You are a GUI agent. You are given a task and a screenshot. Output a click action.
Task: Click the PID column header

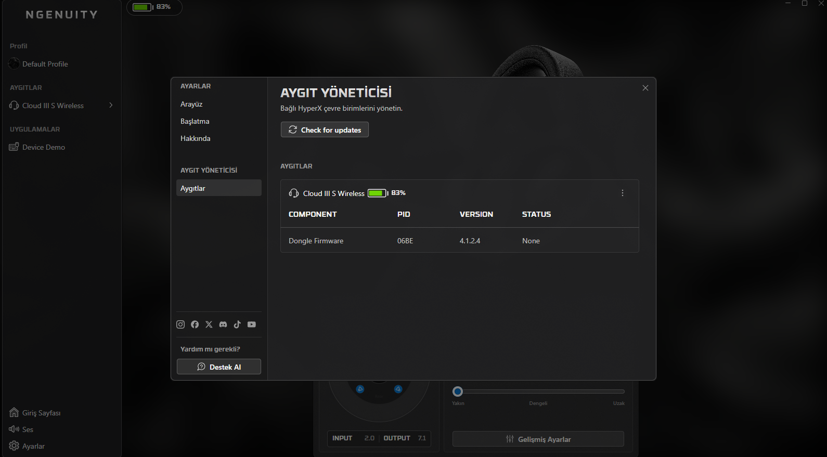coord(404,214)
